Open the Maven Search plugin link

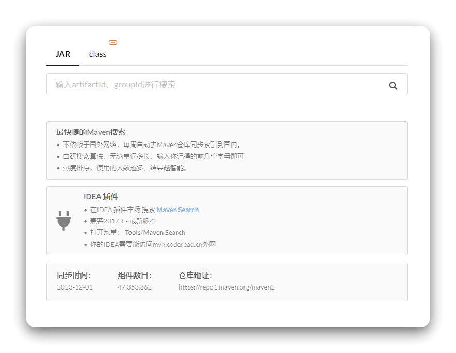[x=176, y=210]
